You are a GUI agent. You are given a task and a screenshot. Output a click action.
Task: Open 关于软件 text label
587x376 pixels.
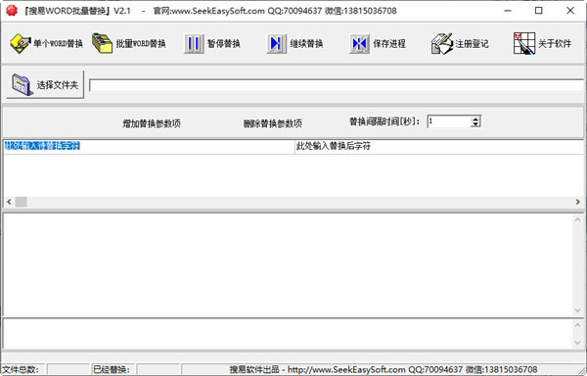(555, 44)
